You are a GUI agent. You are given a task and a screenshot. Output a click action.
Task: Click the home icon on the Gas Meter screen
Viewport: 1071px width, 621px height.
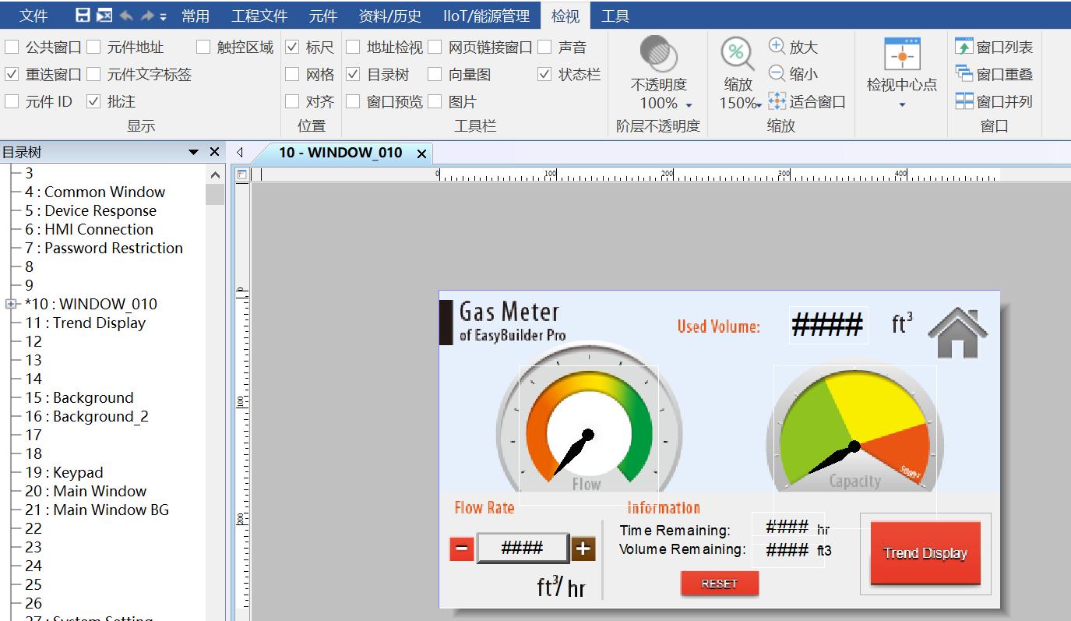957,333
